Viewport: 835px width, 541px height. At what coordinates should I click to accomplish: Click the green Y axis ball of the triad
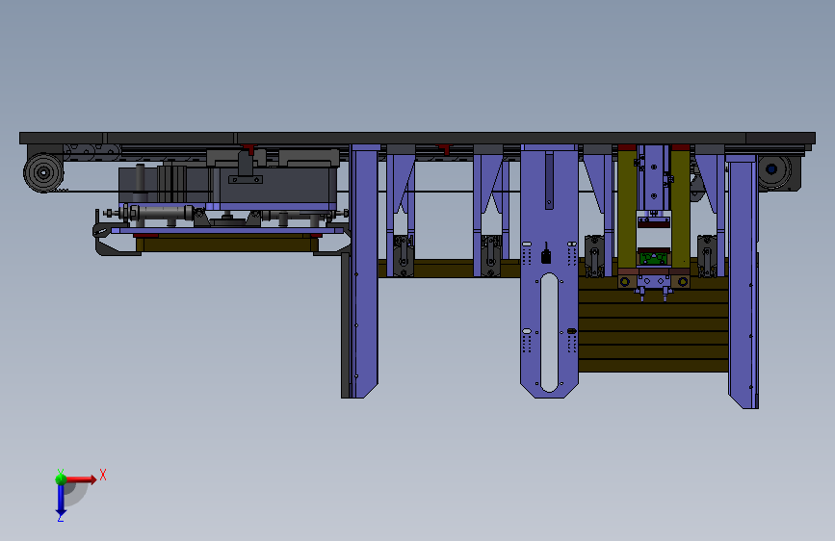pos(61,478)
